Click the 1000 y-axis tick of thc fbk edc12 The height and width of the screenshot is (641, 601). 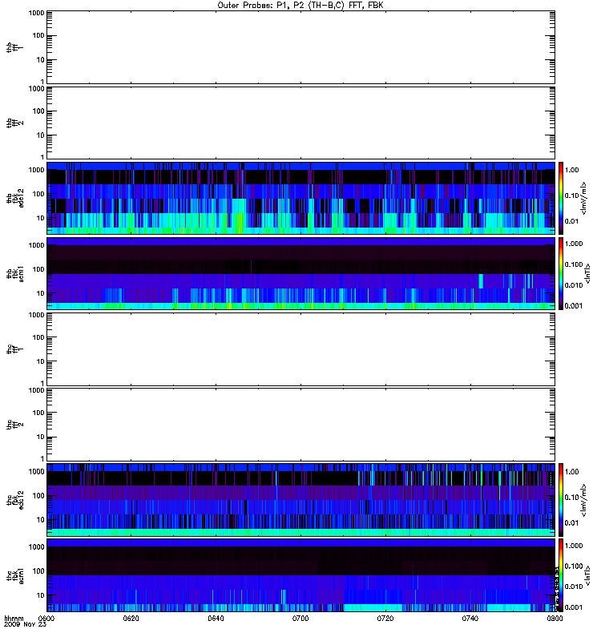coord(36,471)
